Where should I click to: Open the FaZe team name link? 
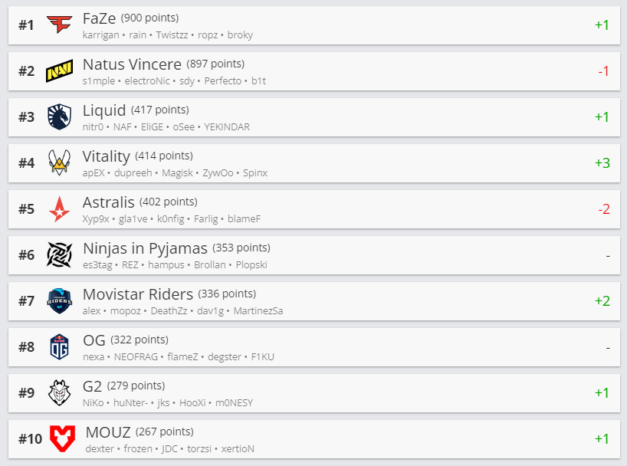[100, 19]
